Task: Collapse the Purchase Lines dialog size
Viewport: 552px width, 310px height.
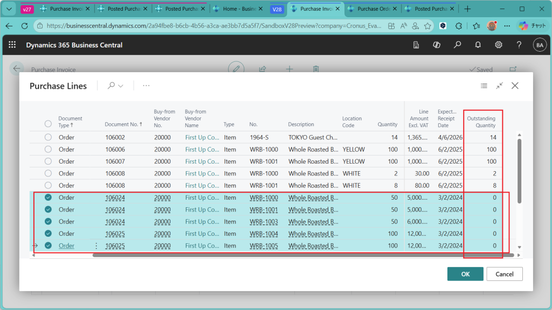Action: pos(500,86)
